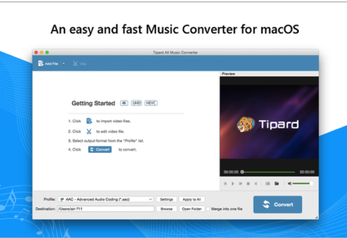Viewport: 347px width, 238px height.
Task: Click the Tipard preview video area
Action: tap(269, 122)
